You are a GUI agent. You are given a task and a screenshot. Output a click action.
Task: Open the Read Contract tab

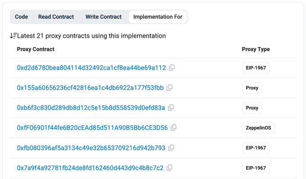(56, 17)
